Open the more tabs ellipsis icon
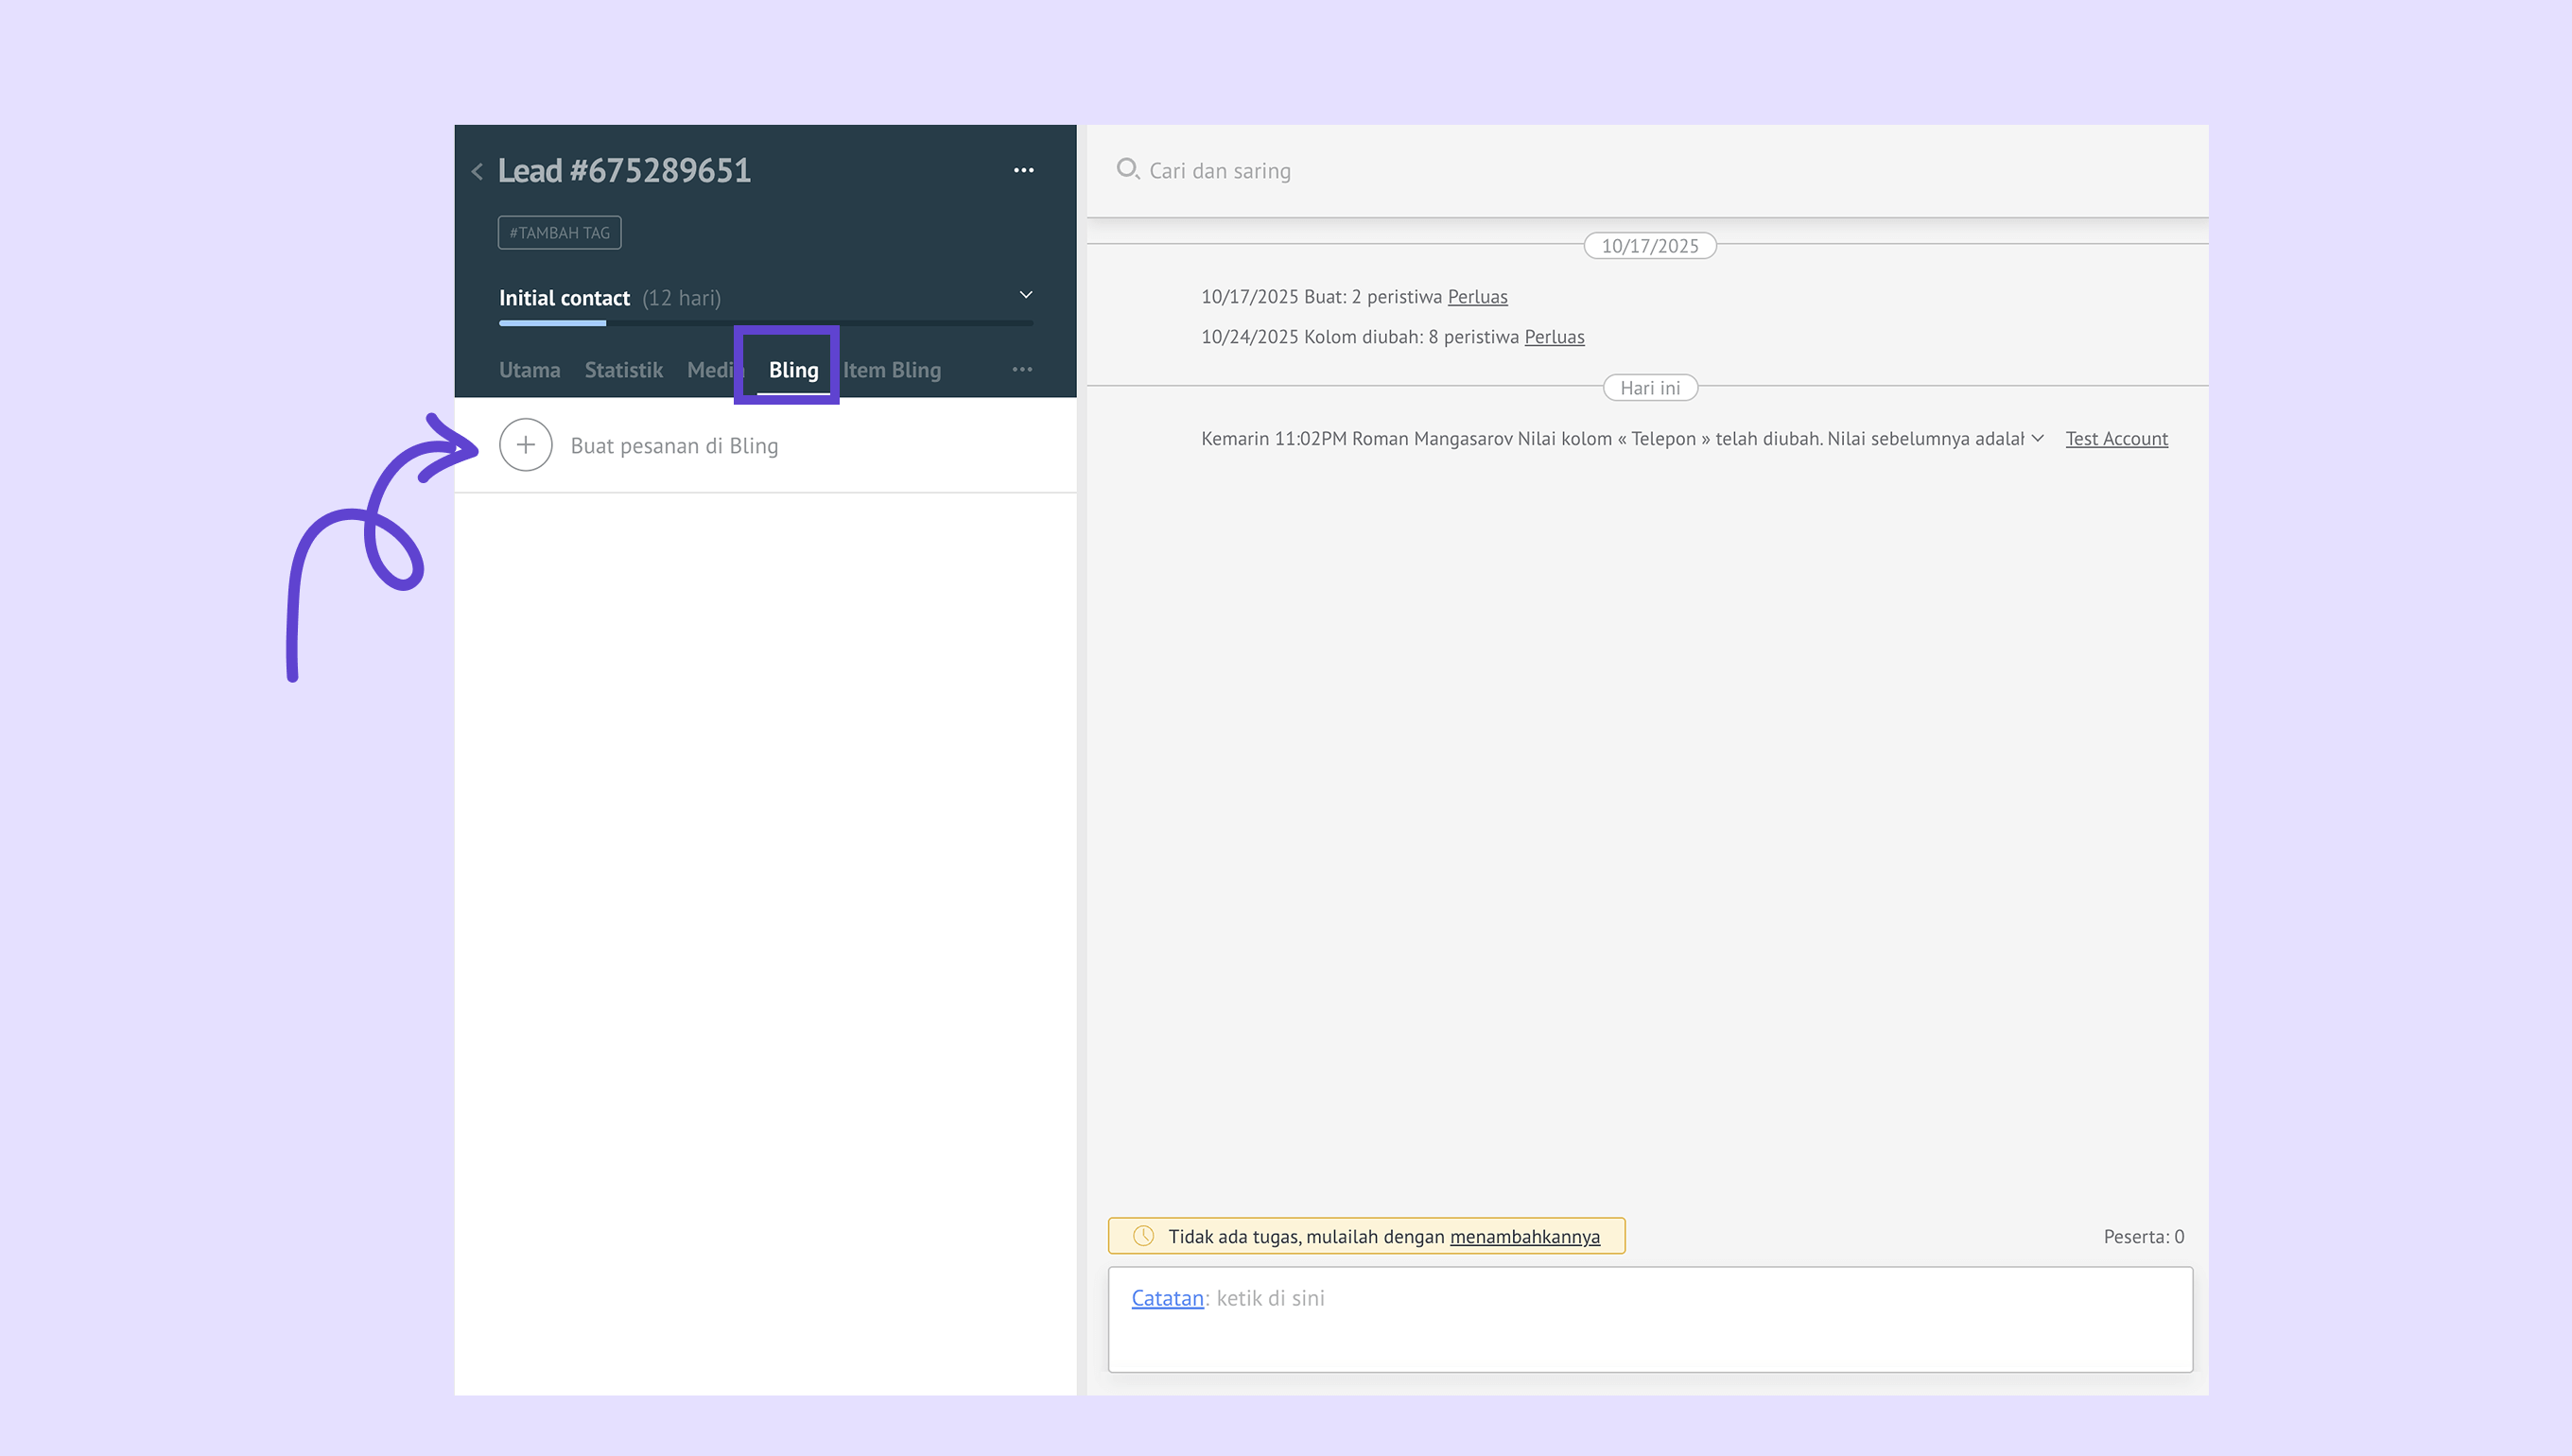Image resolution: width=2572 pixels, height=1456 pixels. pos(1021,370)
